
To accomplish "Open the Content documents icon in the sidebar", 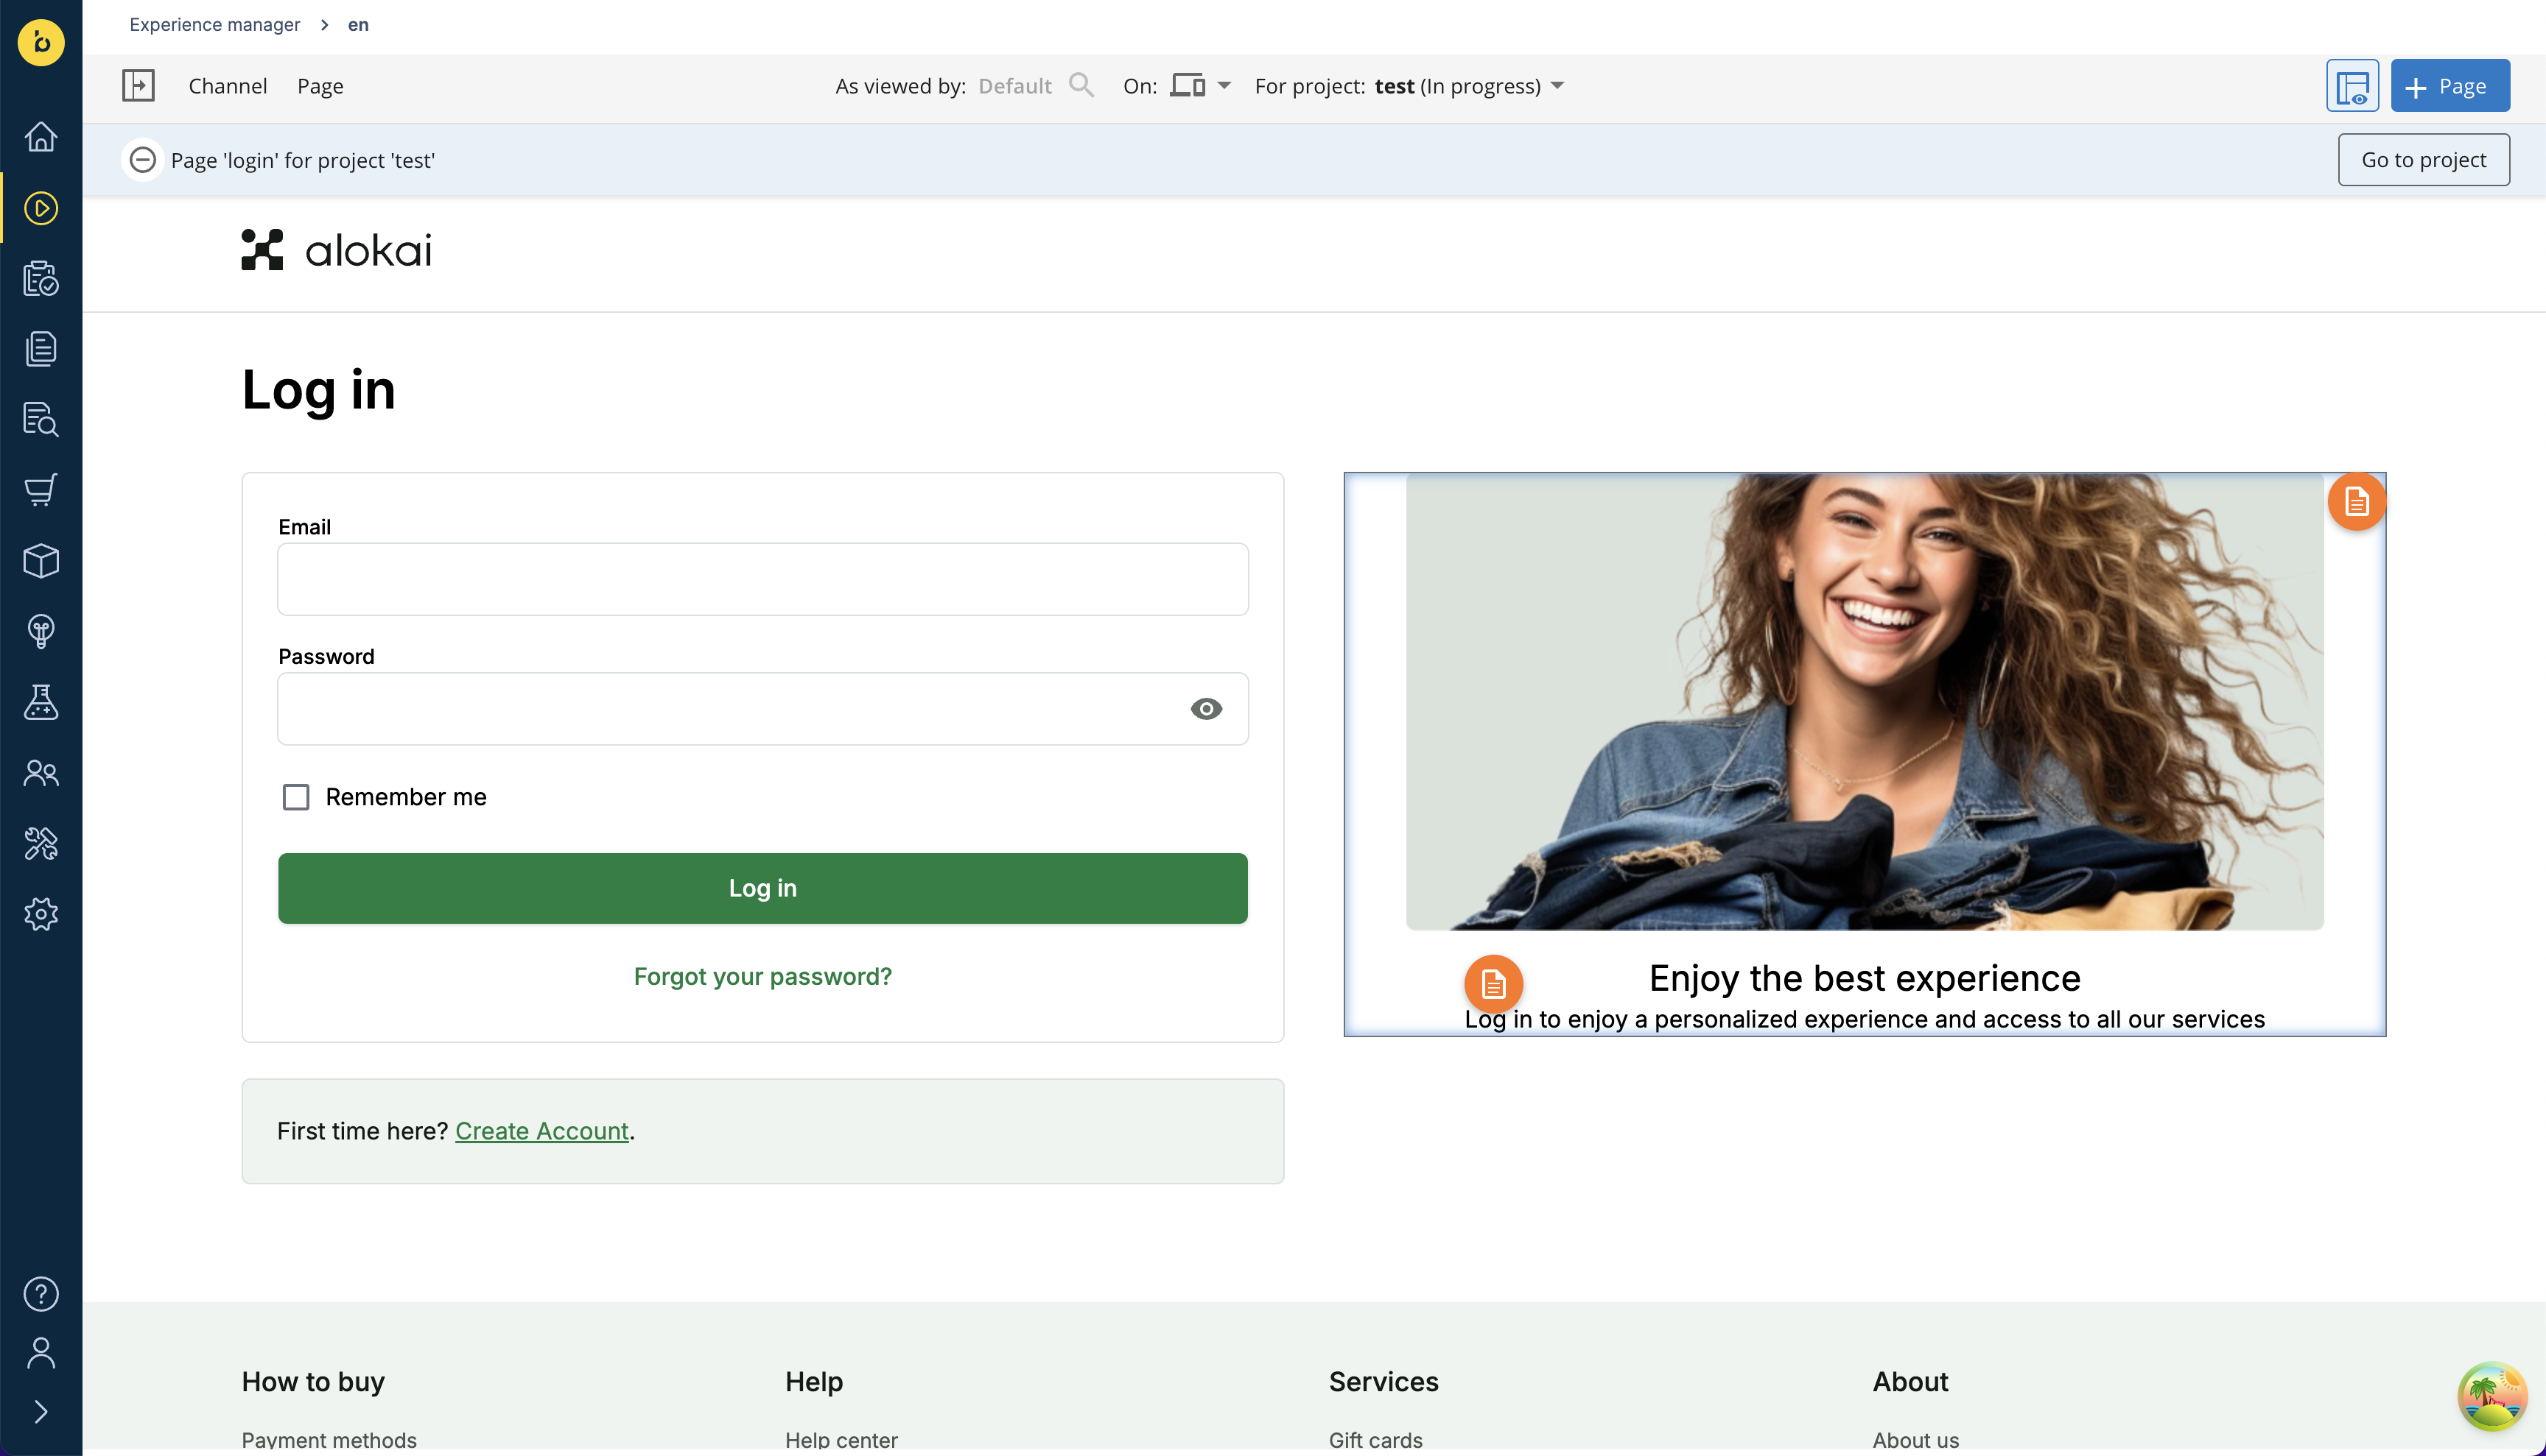I will pyautogui.click(x=41, y=349).
